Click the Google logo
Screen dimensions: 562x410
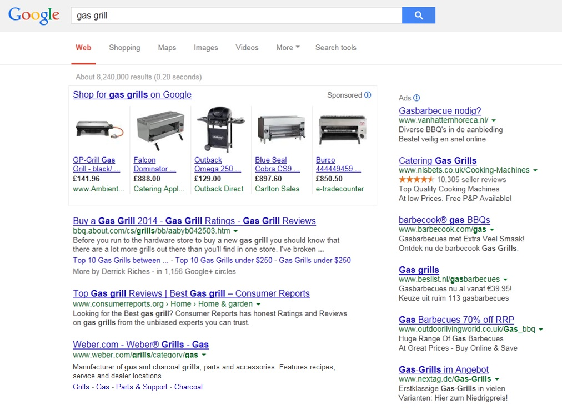34,16
